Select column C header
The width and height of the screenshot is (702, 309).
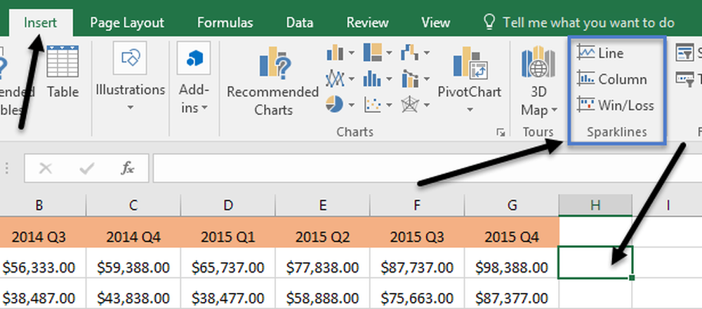tap(133, 205)
